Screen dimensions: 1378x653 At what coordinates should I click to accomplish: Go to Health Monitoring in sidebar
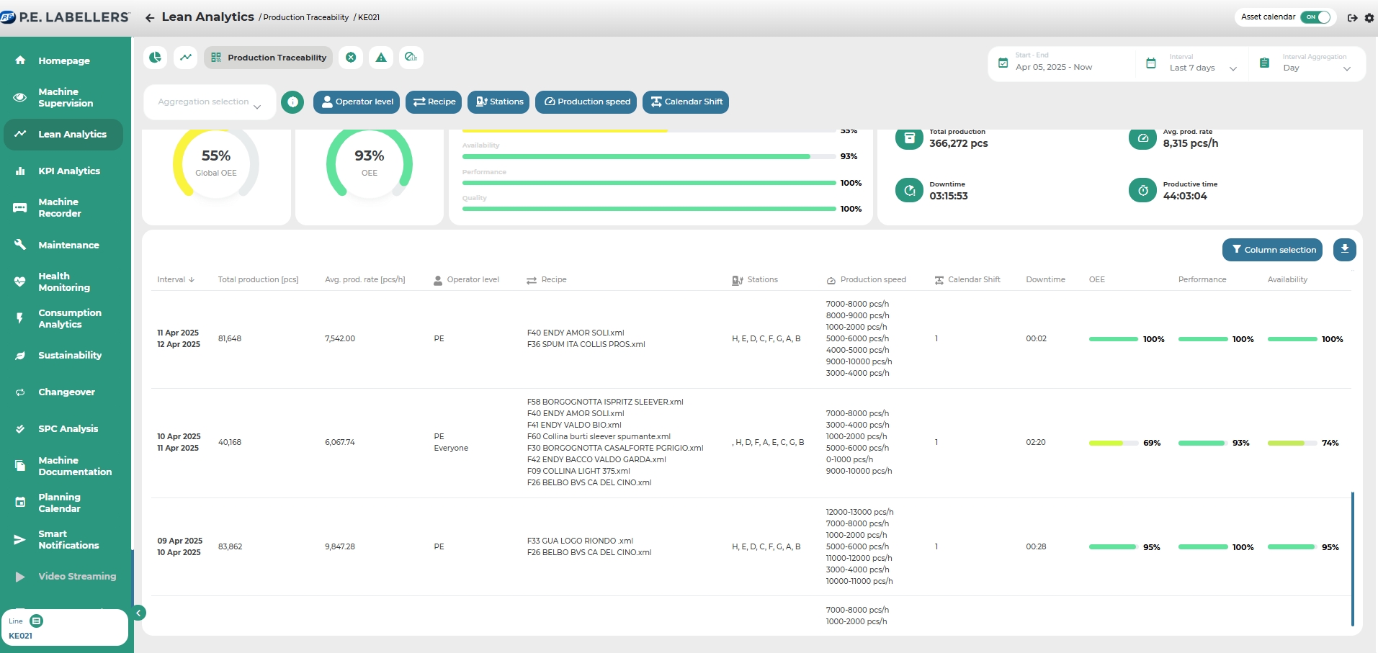(63, 282)
